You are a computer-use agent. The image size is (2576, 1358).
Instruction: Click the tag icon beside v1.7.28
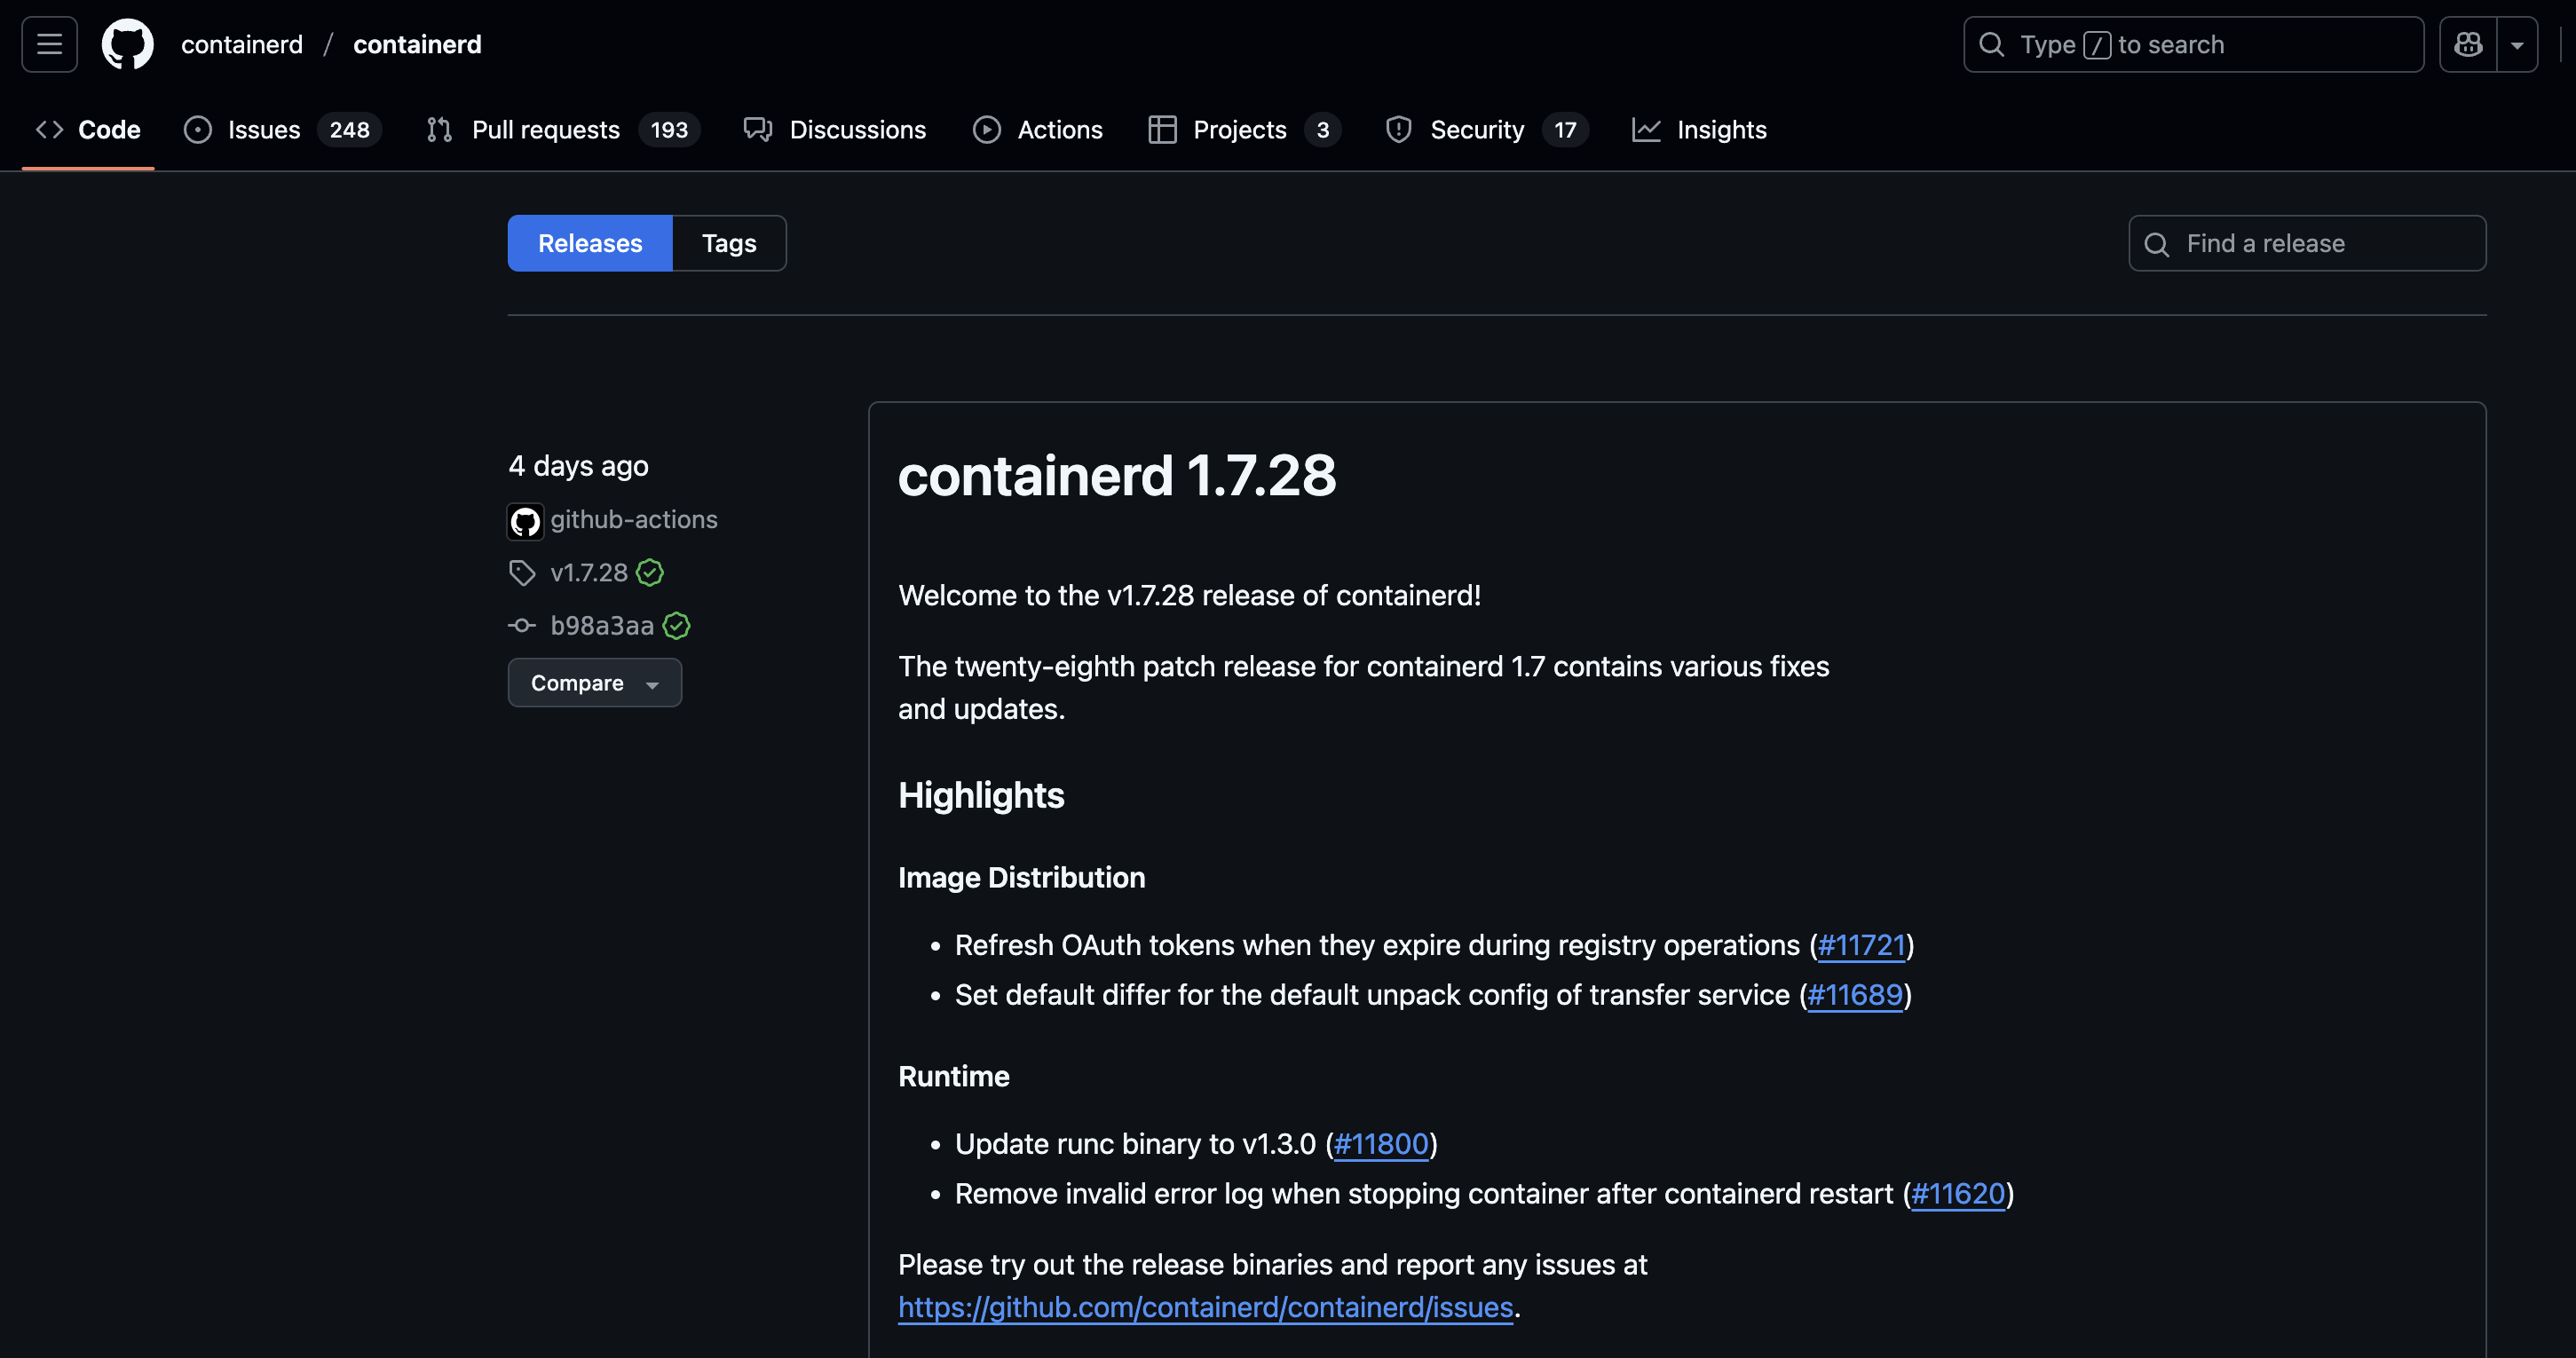(x=522, y=573)
